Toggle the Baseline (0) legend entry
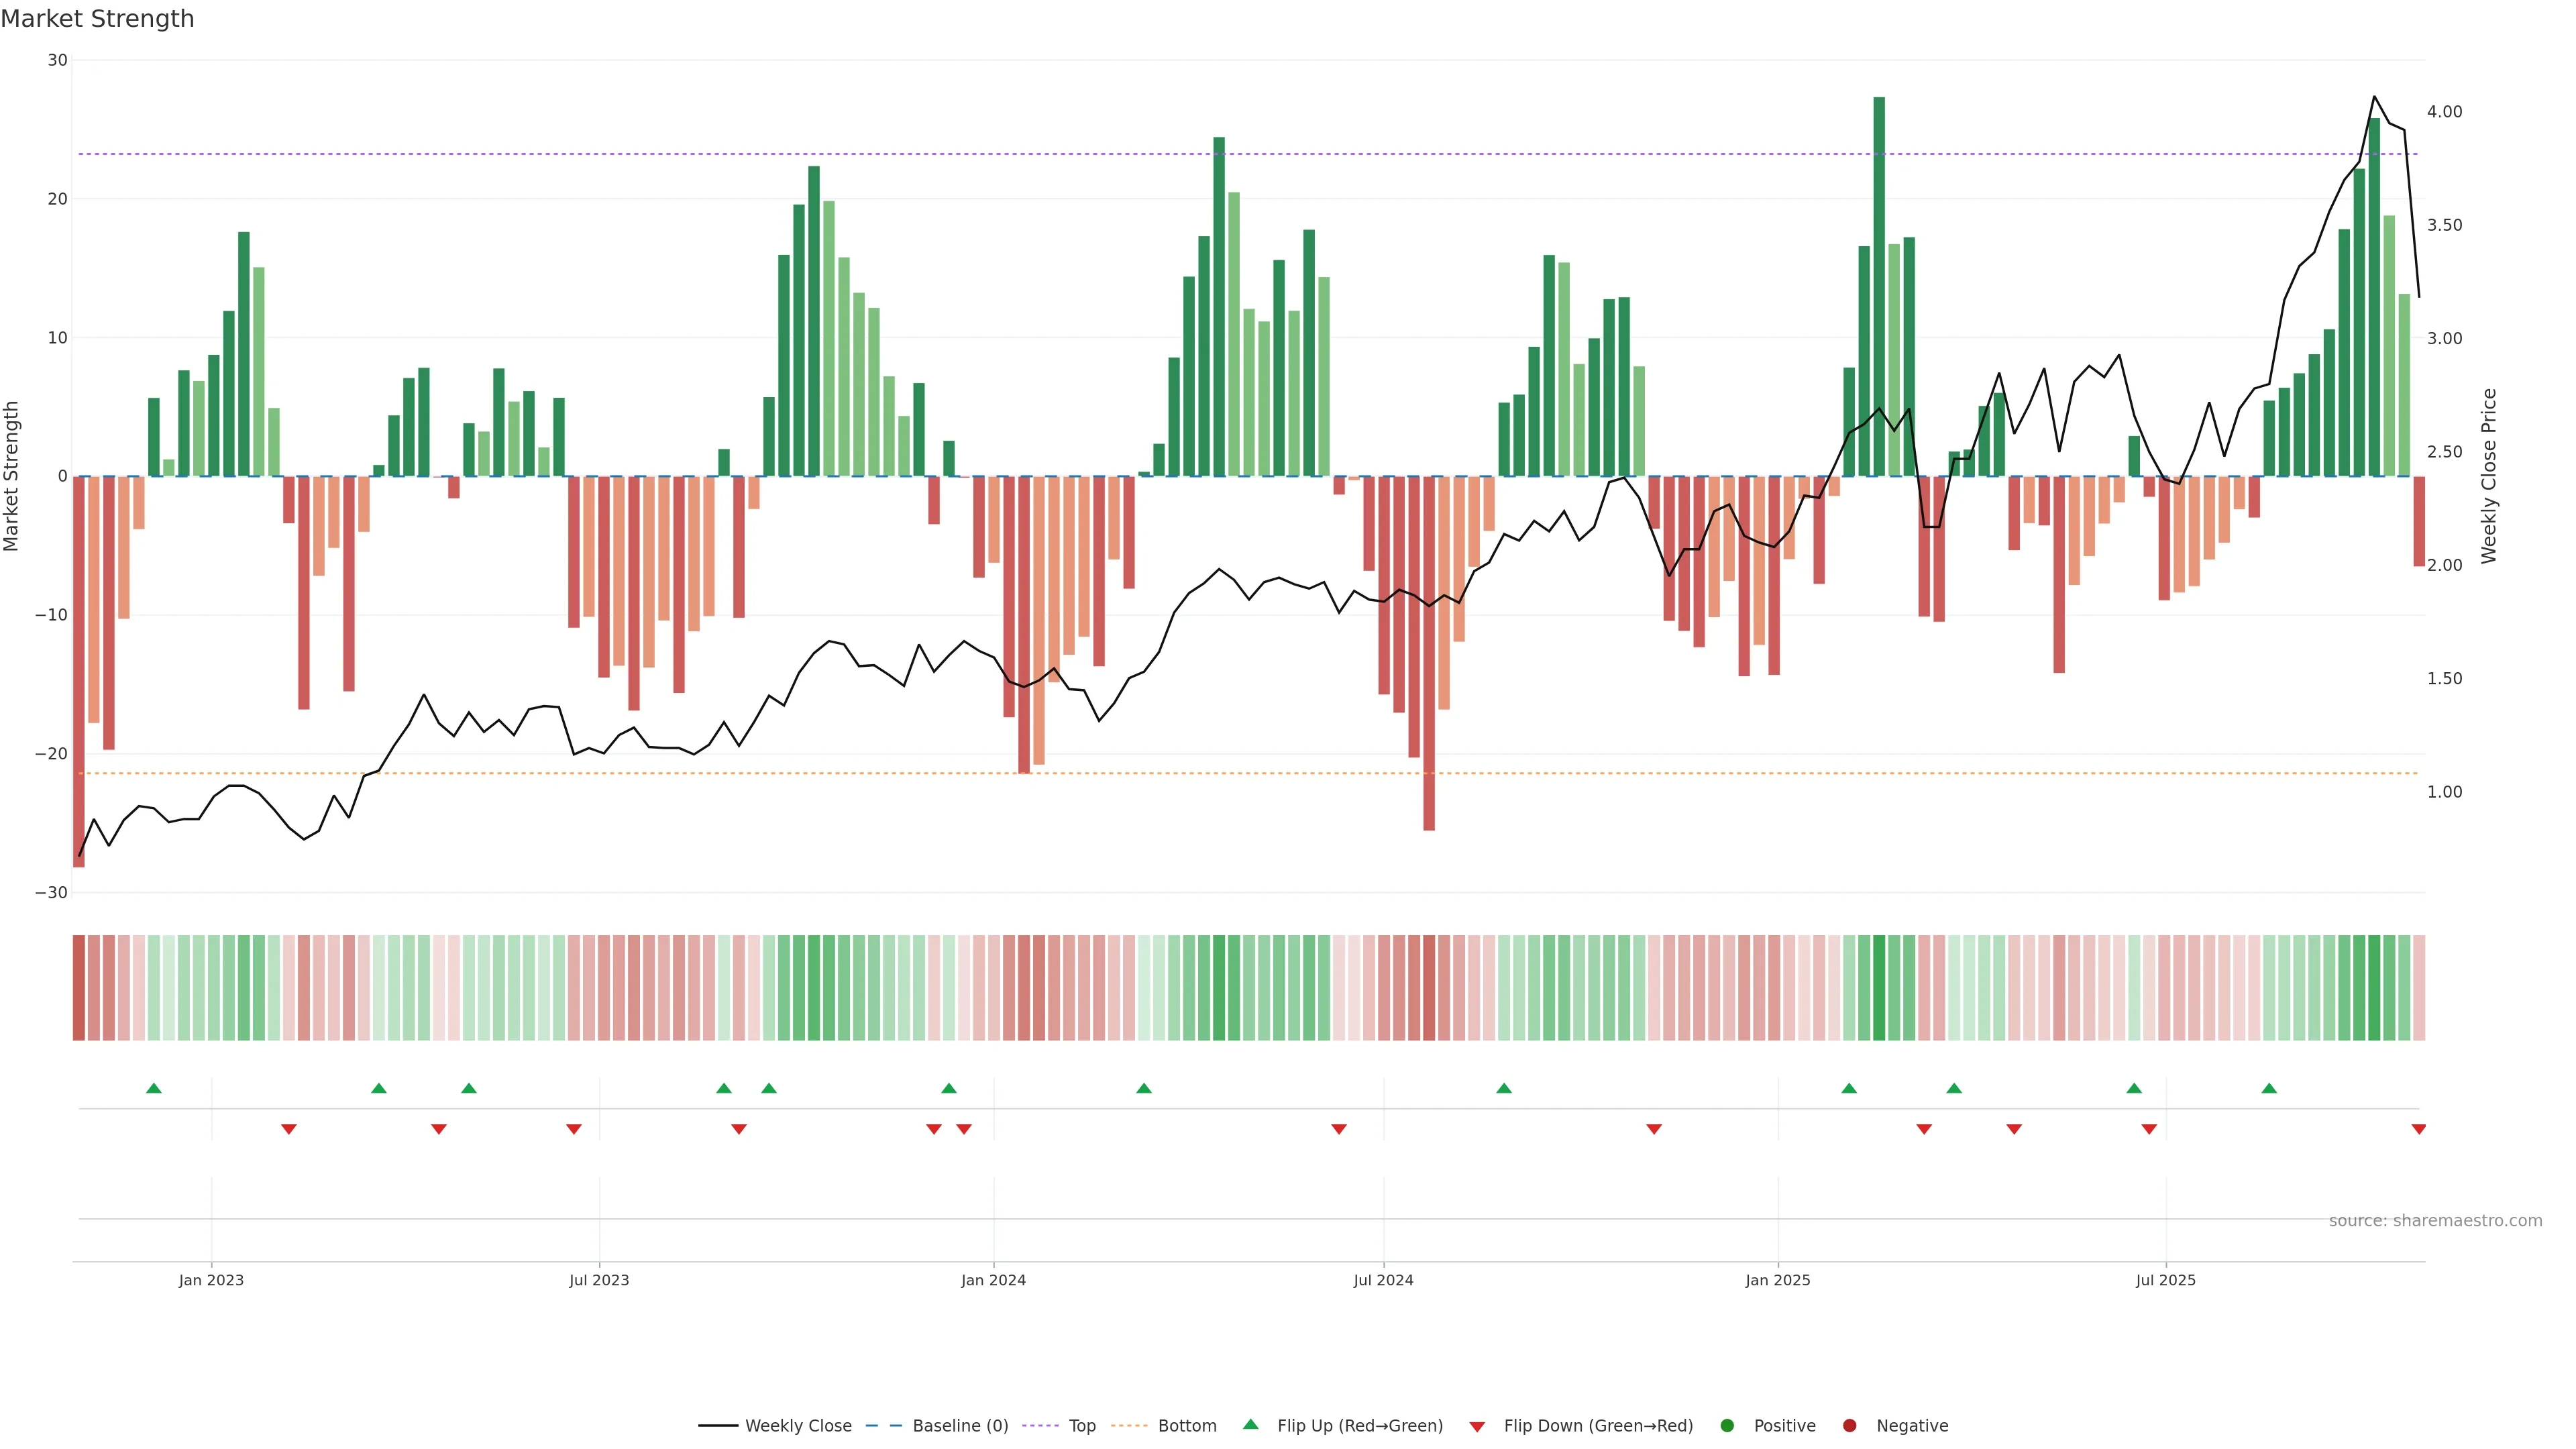The height and width of the screenshot is (1449, 2576). (x=960, y=1426)
